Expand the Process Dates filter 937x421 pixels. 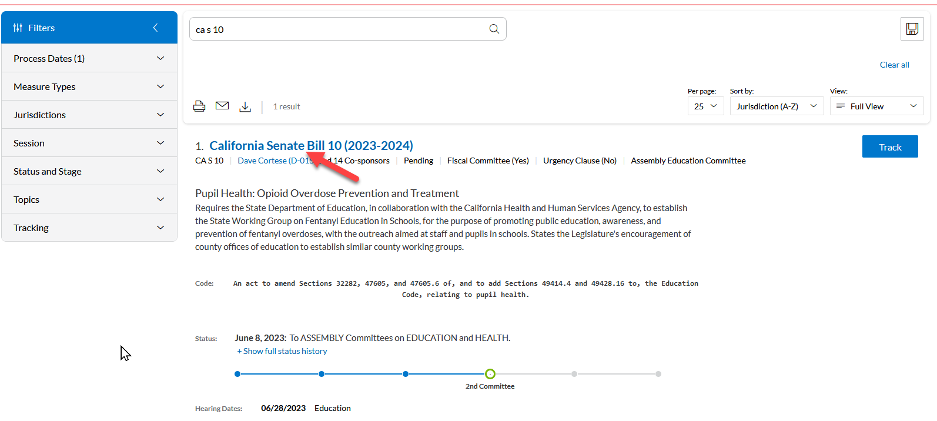pos(89,58)
